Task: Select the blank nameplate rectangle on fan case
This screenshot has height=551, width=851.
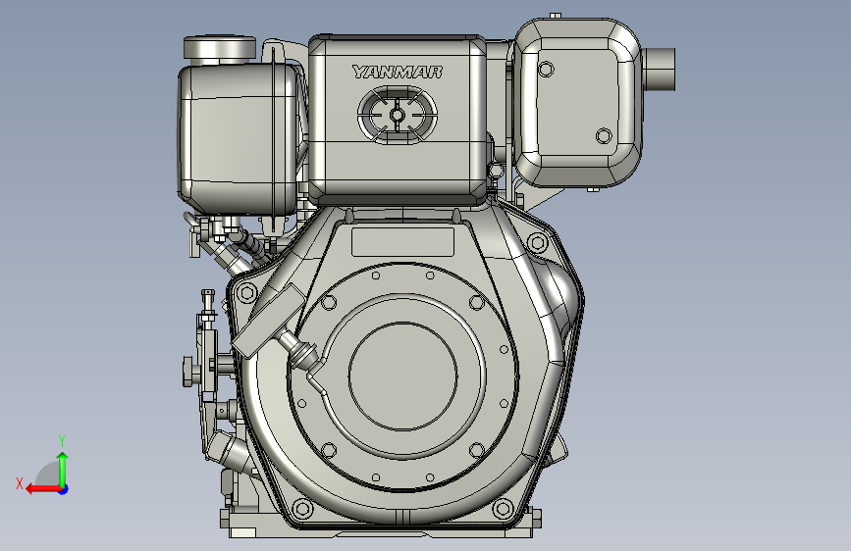Action: coord(402,242)
